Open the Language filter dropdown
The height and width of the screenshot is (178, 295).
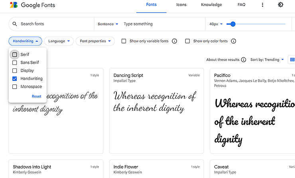point(59,41)
